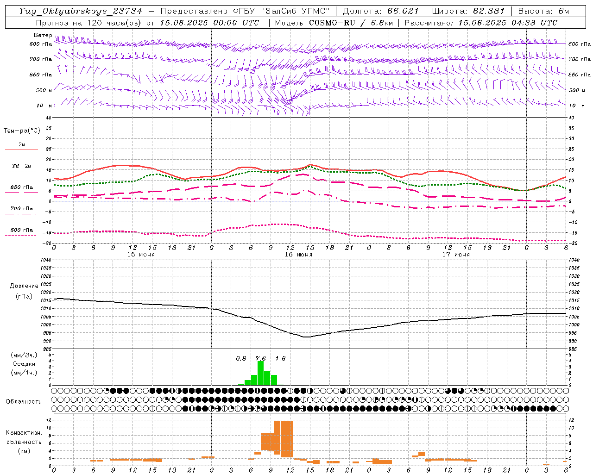Screen dimensions: 593x474
Task: Click the 15 июня date label
Action: [x=141, y=254]
